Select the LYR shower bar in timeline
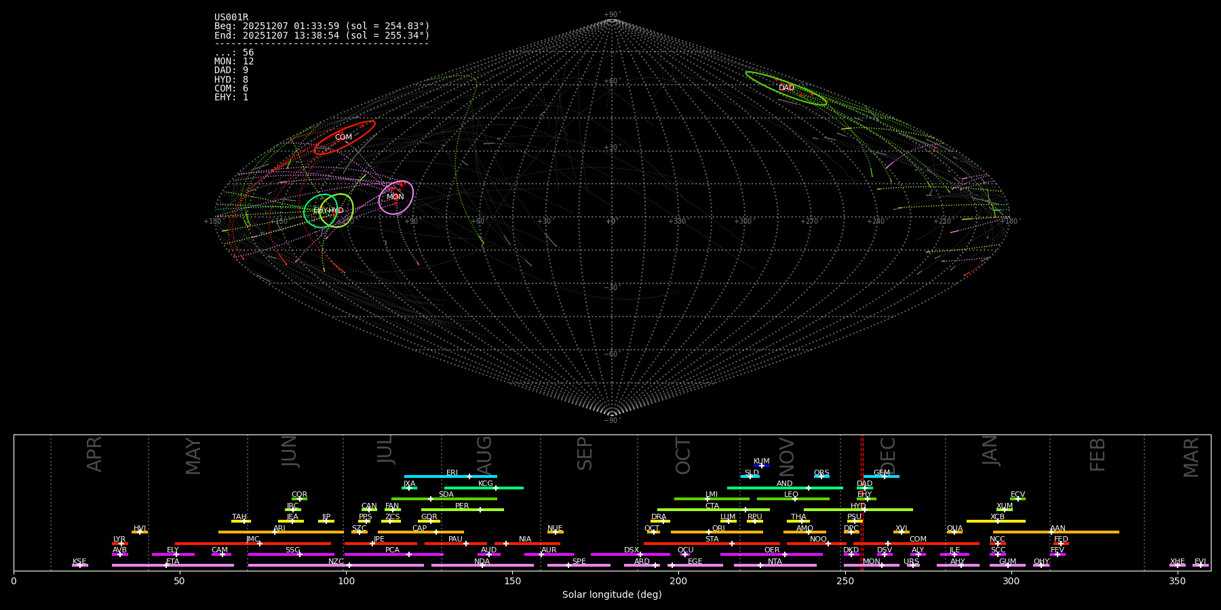This screenshot has width=1221, height=610. click(120, 544)
